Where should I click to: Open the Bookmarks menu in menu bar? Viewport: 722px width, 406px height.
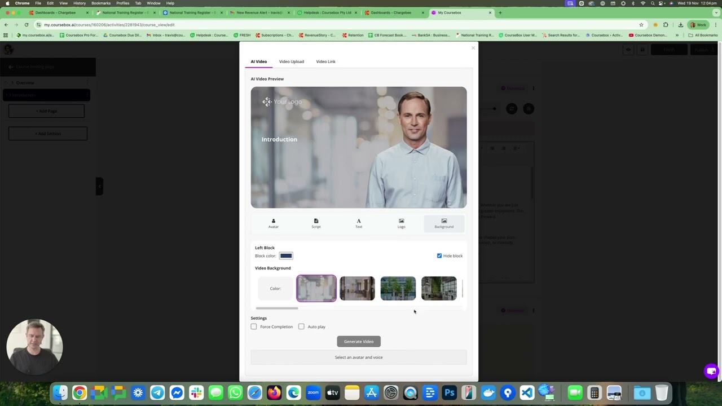101,3
